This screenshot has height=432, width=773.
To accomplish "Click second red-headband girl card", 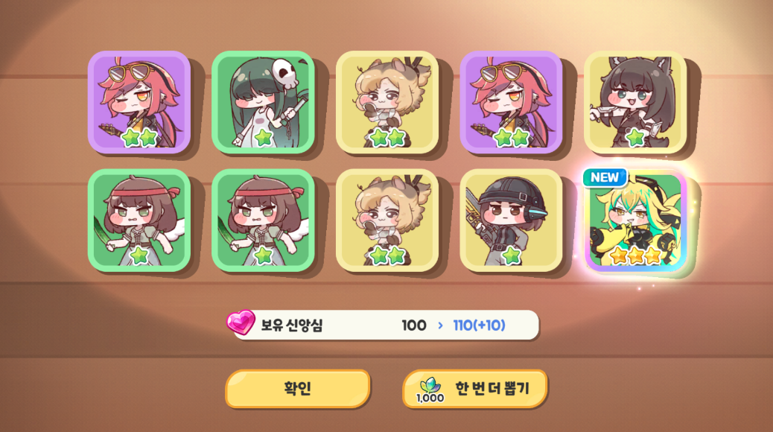I will point(264,220).
